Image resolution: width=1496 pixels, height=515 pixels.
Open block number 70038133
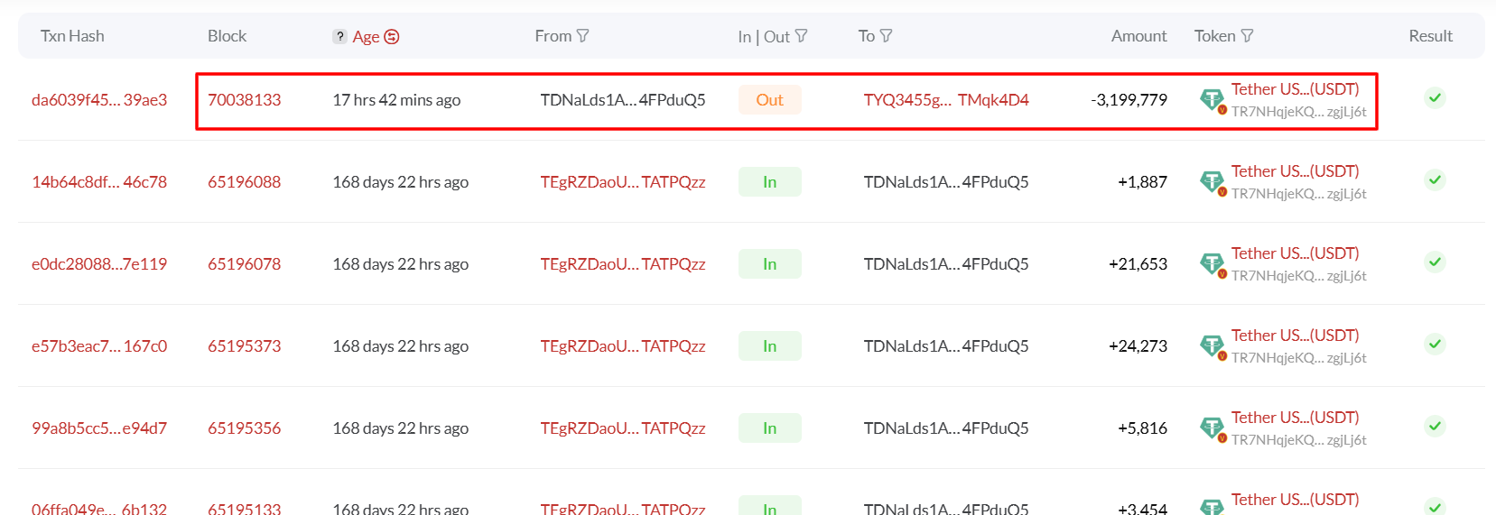245,100
